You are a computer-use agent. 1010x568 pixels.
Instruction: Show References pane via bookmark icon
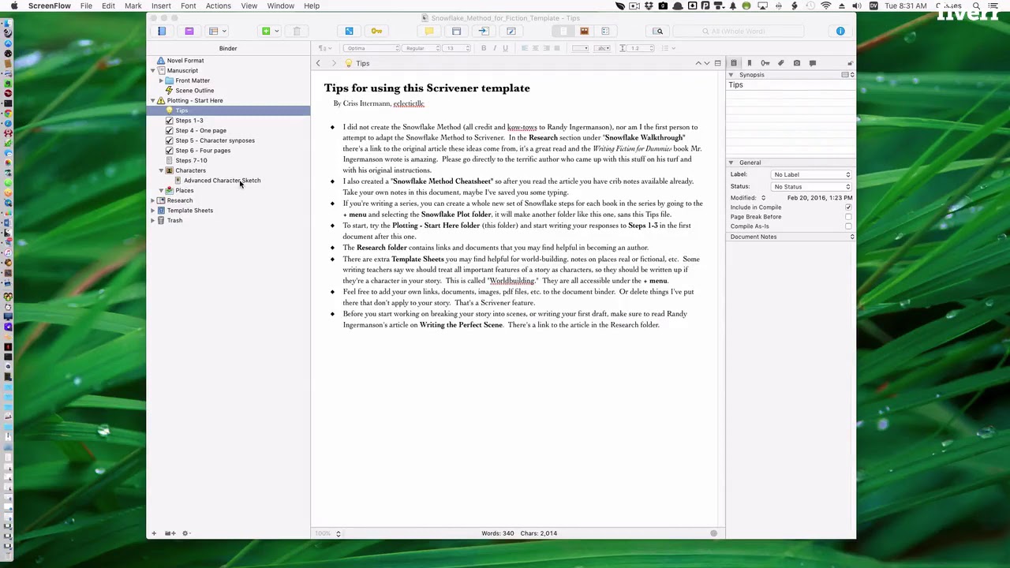pos(749,63)
